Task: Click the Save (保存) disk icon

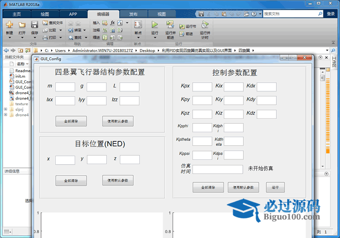Action: [34, 24]
